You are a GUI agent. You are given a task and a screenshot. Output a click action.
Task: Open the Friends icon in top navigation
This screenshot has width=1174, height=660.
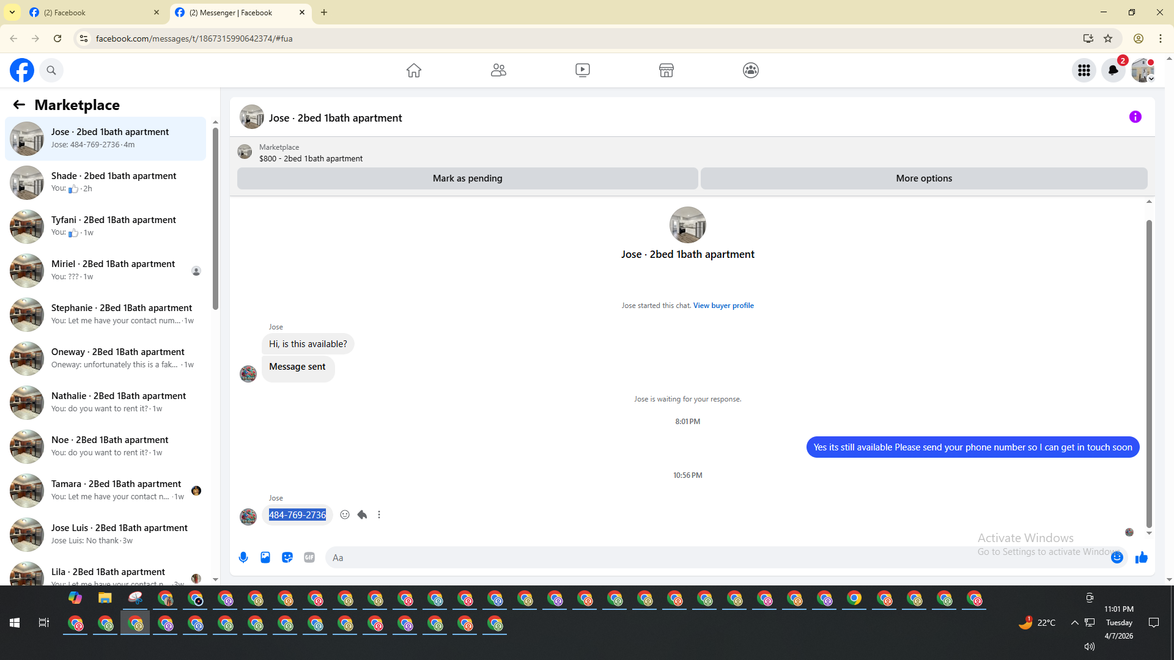(x=498, y=70)
